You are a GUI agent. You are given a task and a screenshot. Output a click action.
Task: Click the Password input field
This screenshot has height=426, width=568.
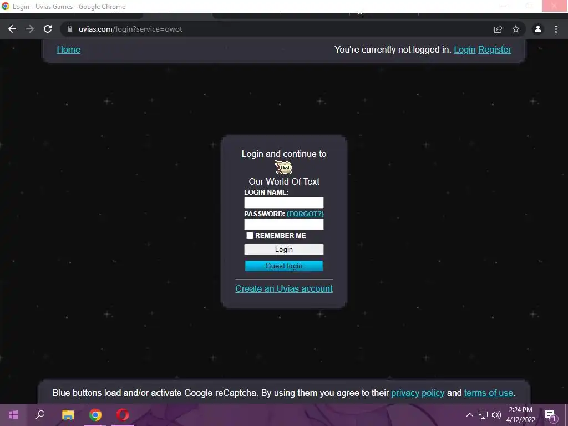click(283, 224)
